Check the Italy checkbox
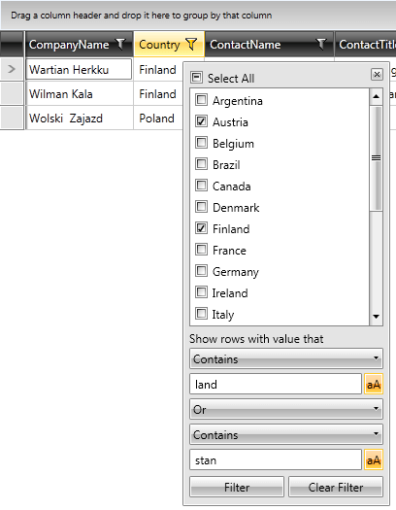The image size is (396, 510). click(201, 314)
